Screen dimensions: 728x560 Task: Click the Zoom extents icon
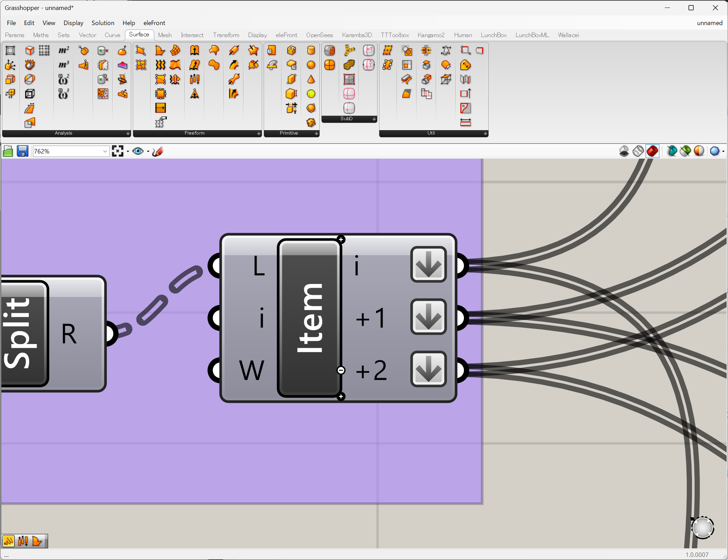point(118,151)
